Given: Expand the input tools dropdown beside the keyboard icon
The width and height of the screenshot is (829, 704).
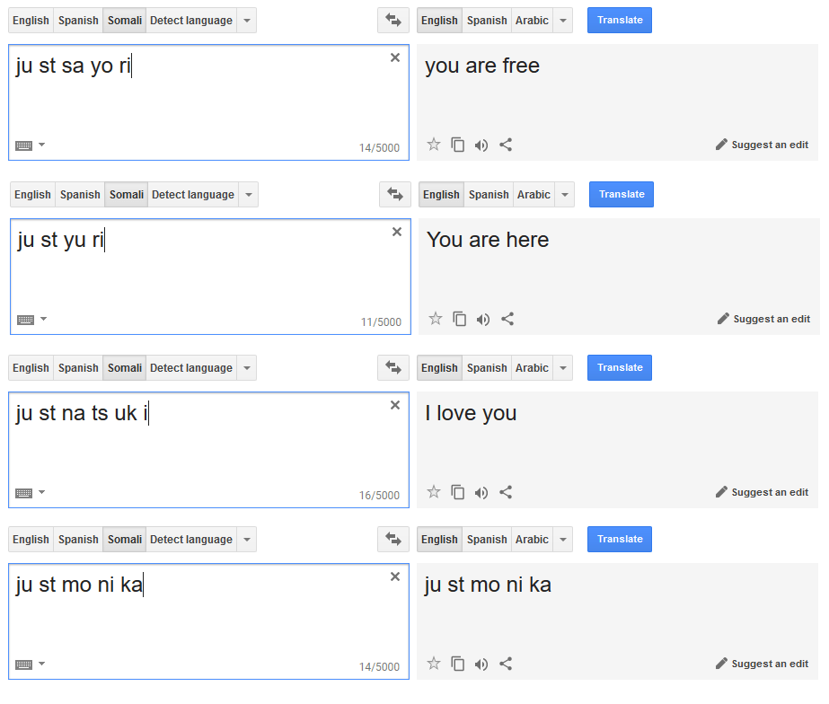Looking at the screenshot, I should (x=40, y=145).
